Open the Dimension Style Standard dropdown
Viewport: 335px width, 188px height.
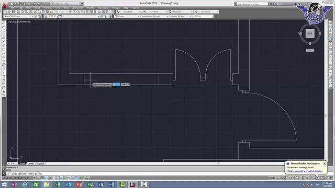[x=157, y=11]
